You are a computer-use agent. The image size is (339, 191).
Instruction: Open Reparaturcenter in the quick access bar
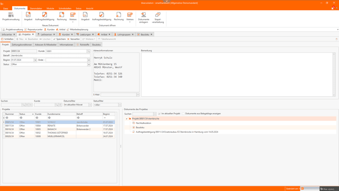(34, 30)
